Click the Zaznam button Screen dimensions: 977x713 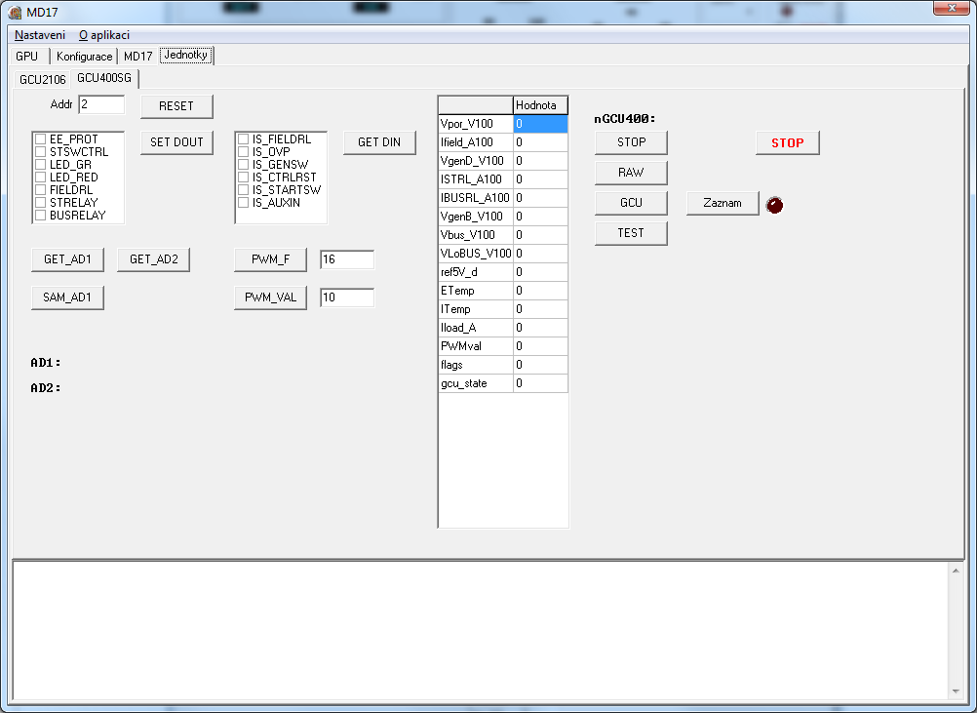723,203
